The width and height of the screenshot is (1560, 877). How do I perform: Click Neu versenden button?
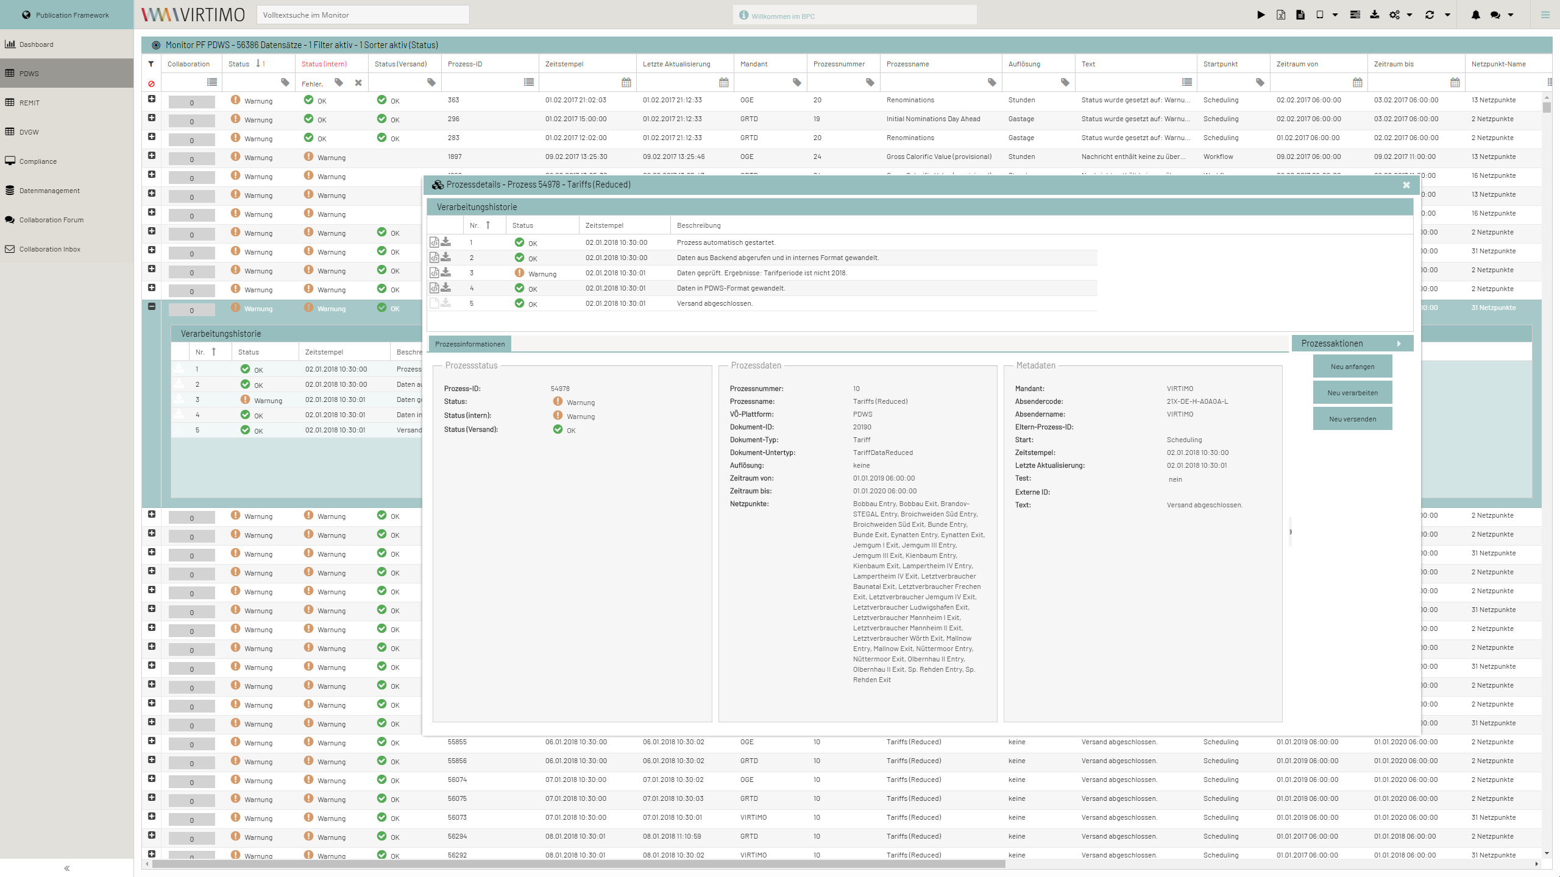pyautogui.click(x=1352, y=419)
